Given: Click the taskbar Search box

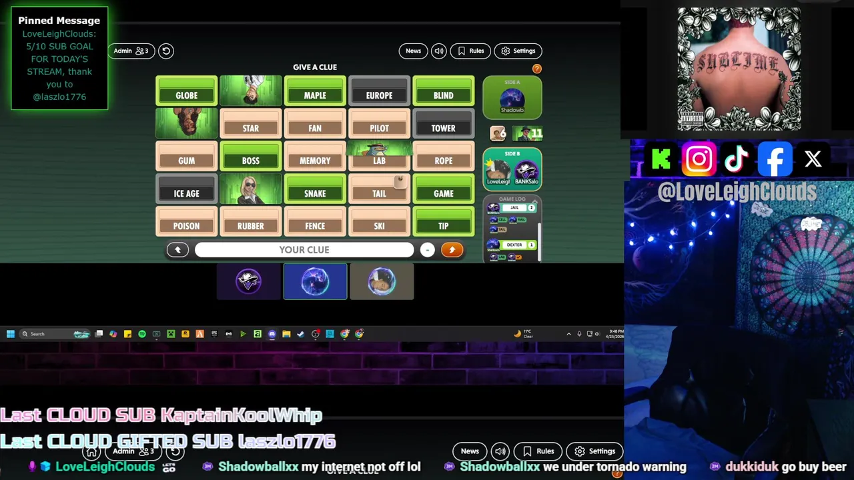Looking at the screenshot, I should [55, 334].
